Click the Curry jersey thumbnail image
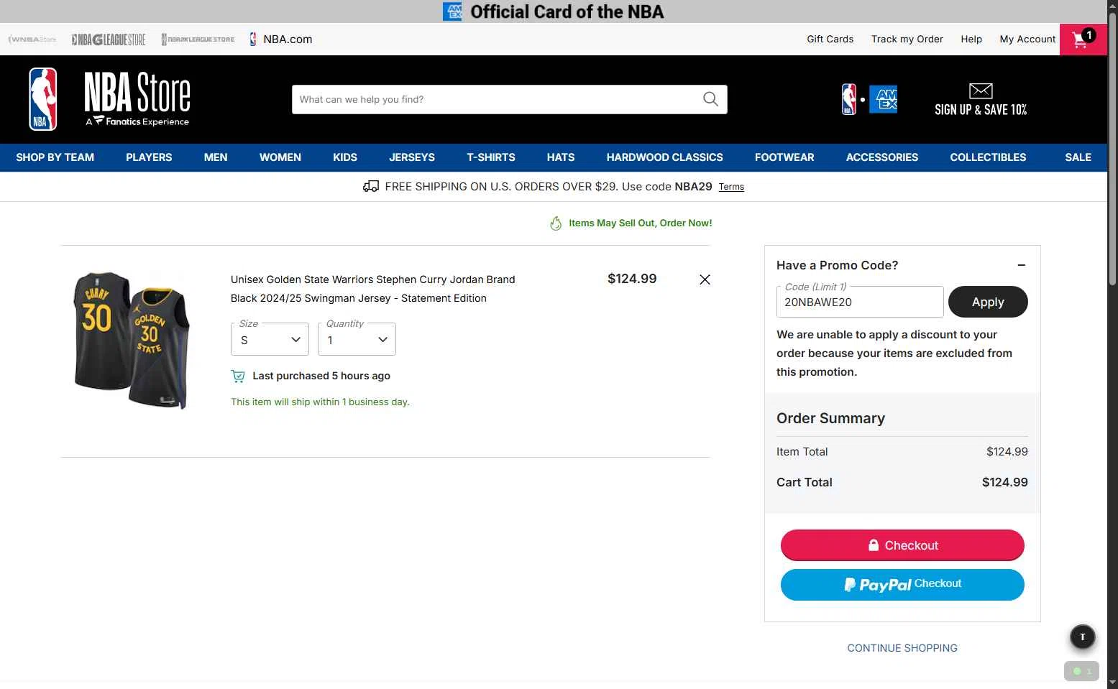The image size is (1118, 689). click(132, 341)
